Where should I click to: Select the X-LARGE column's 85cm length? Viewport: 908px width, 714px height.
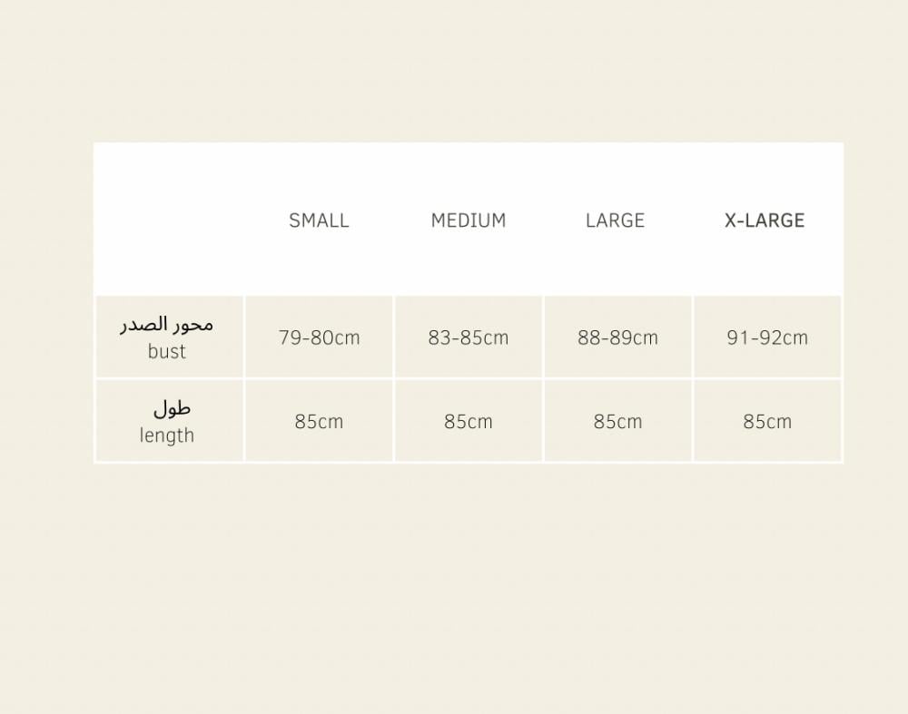tap(767, 422)
